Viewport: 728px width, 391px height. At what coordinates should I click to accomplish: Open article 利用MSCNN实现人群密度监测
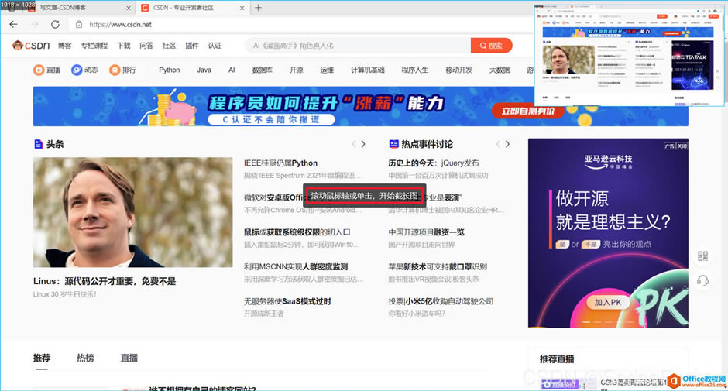[296, 266]
